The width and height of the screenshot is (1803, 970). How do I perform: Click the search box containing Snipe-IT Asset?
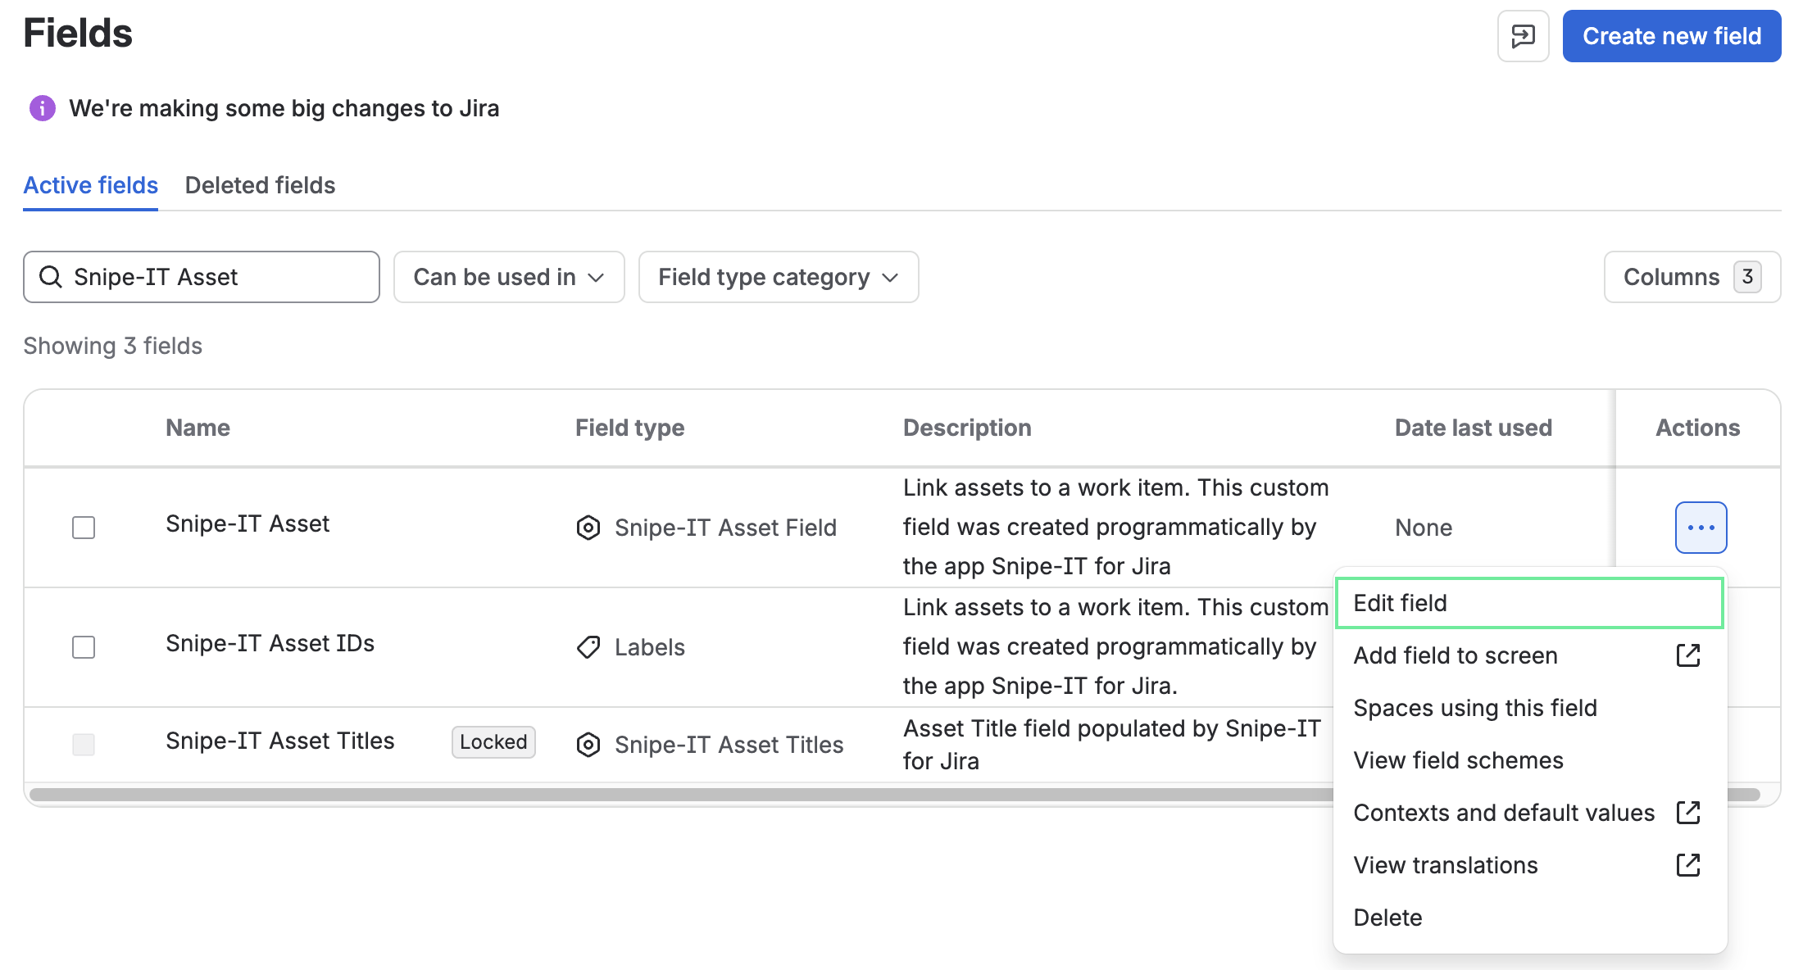coord(202,277)
